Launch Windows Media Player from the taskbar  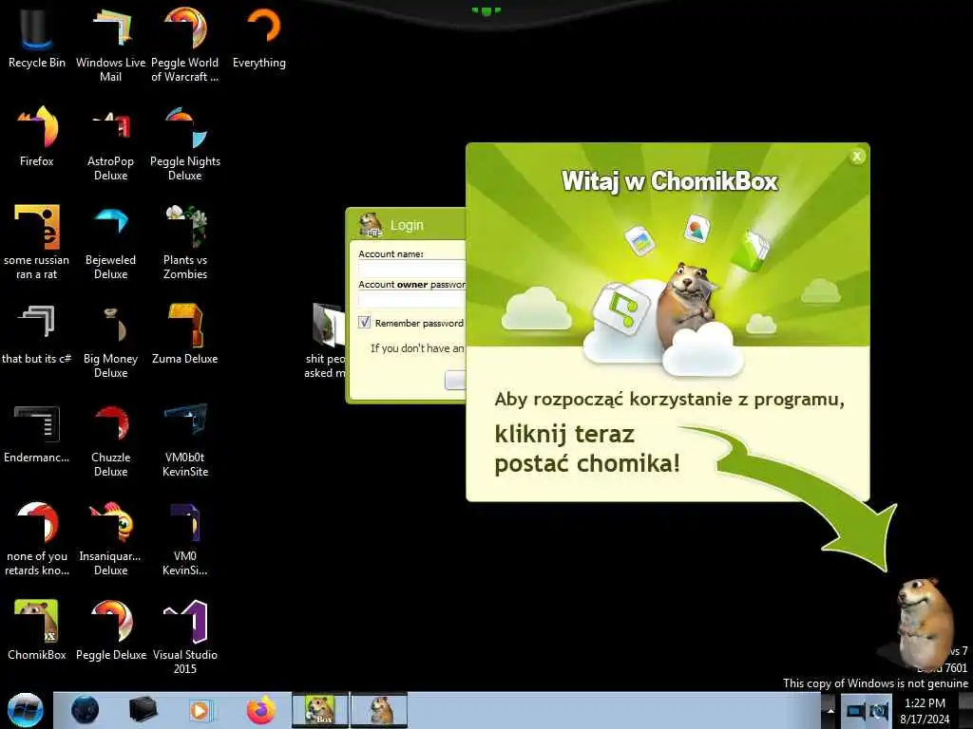200,710
